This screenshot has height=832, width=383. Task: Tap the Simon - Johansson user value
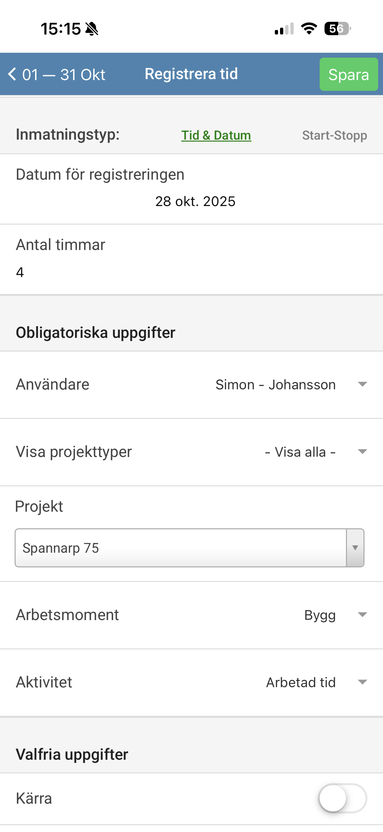point(275,385)
